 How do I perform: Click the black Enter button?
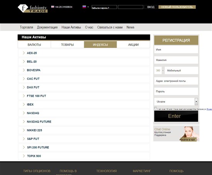pos(176,116)
